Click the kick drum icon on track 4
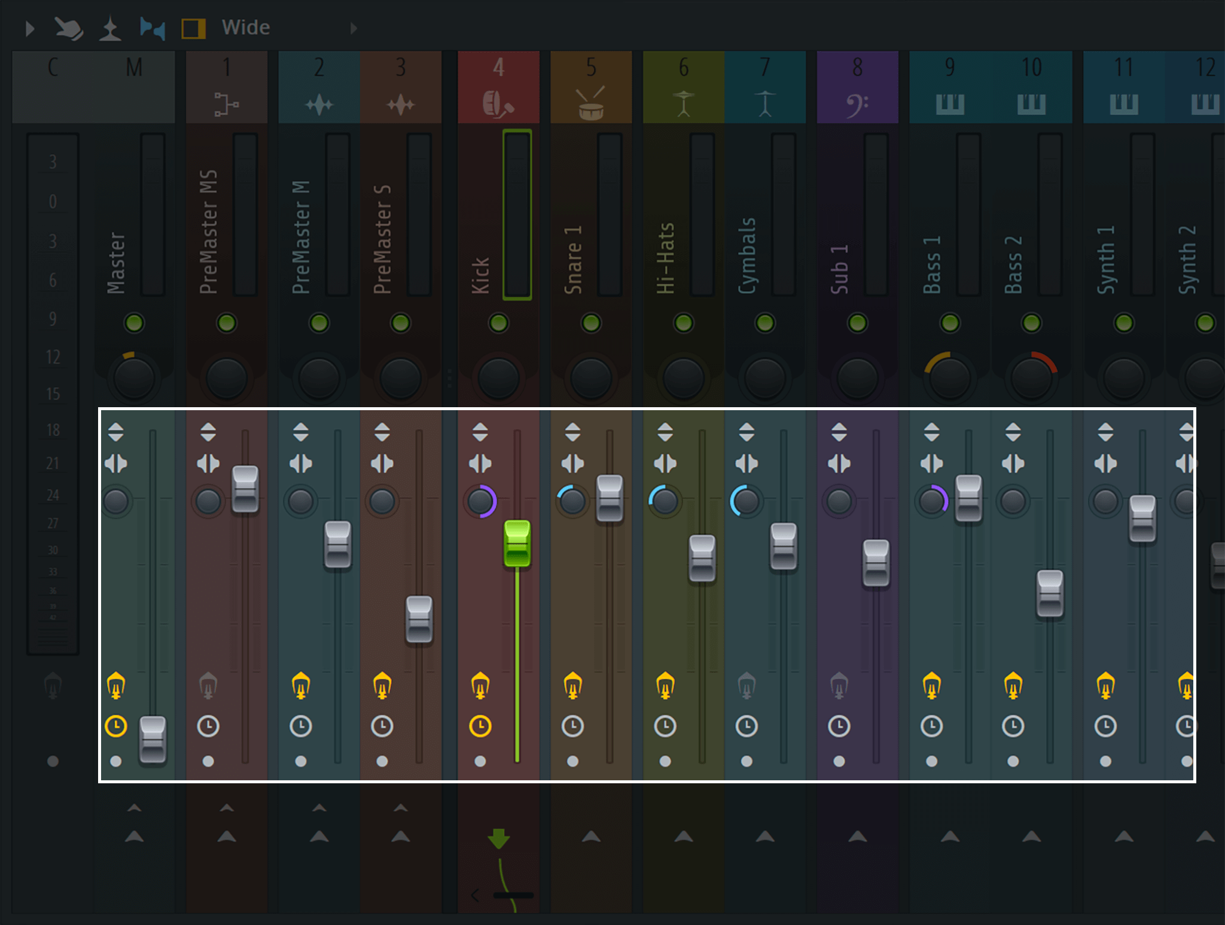The height and width of the screenshot is (925, 1225). 498,104
